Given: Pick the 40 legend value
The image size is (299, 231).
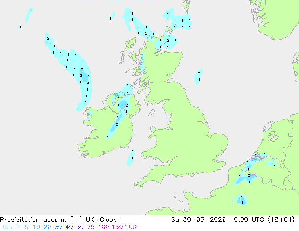Looking at the screenshot, I should [x=69, y=227].
